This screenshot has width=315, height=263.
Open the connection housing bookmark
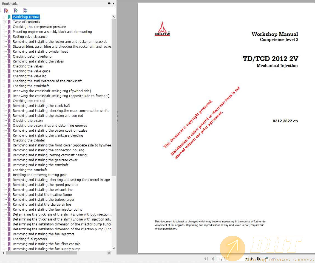(49, 150)
